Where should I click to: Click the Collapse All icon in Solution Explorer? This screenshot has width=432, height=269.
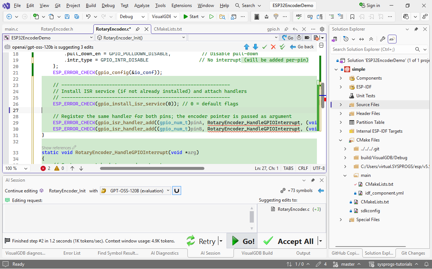click(371, 39)
